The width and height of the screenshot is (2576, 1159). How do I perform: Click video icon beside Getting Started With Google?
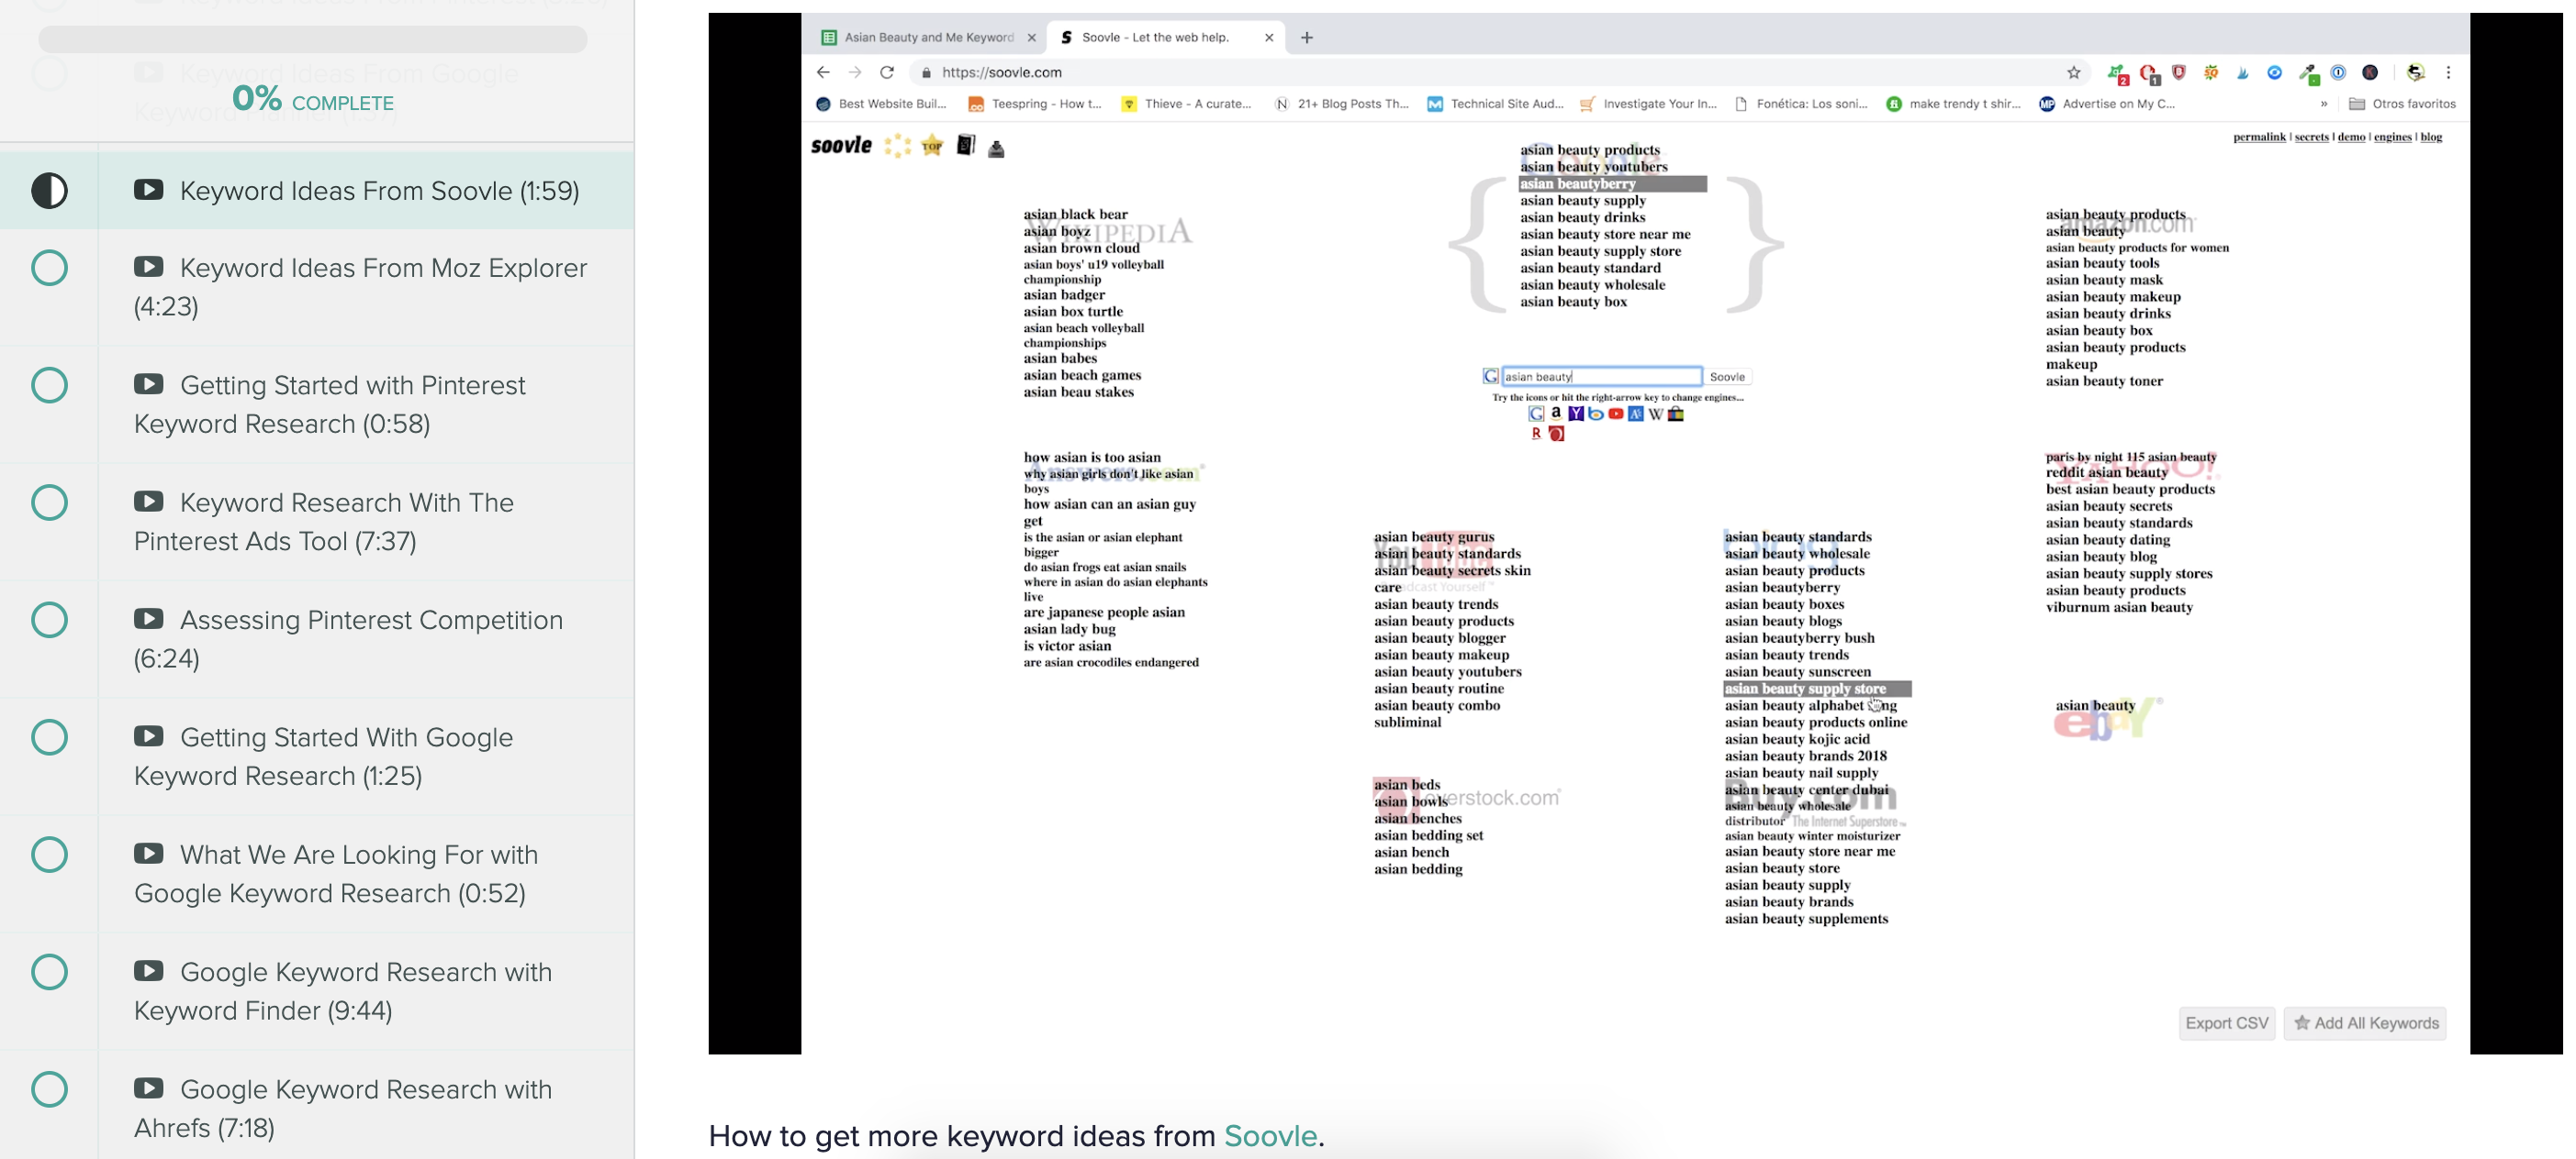point(149,736)
